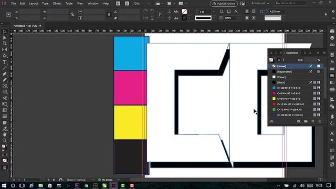Toggle formatting affects container in Swatches
The image size is (336, 189).
tap(279, 60)
